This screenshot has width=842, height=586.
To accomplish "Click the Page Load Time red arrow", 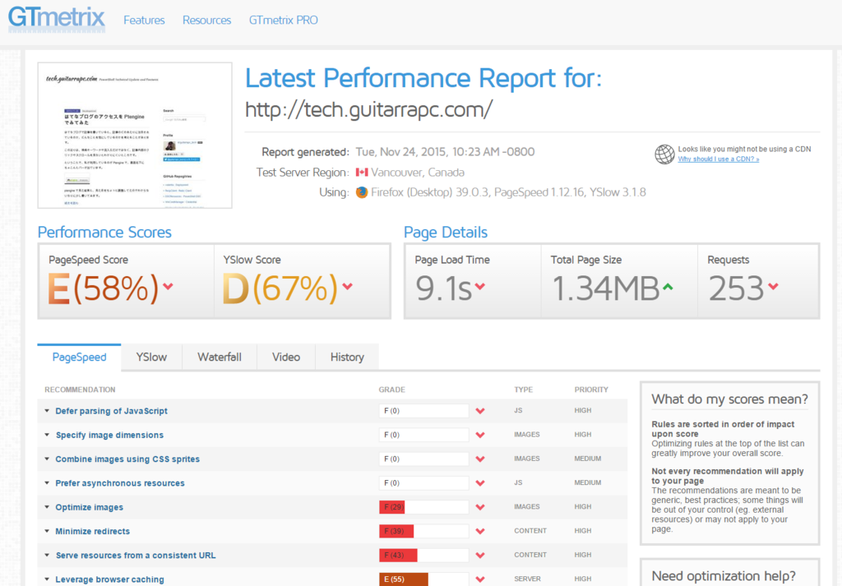I will [479, 287].
